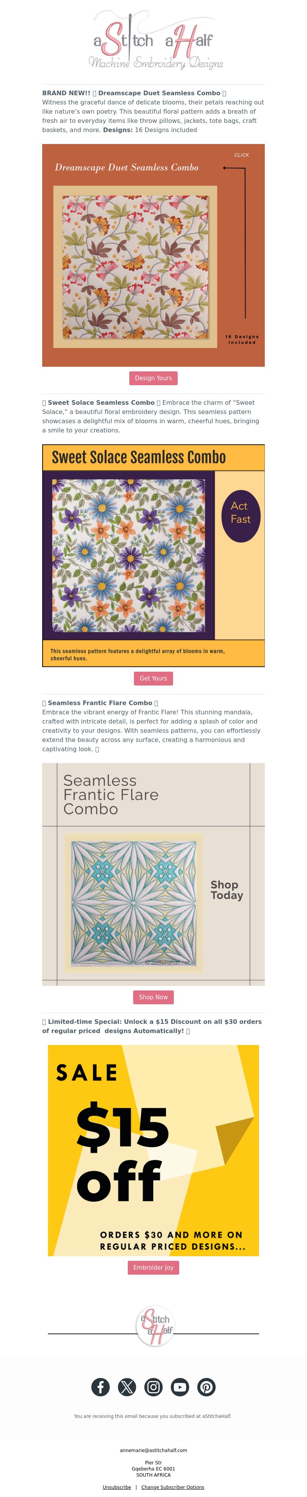Screen dimensions: 307x1497
Task: Click the Shop Today text in banner
Action: pos(226,890)
